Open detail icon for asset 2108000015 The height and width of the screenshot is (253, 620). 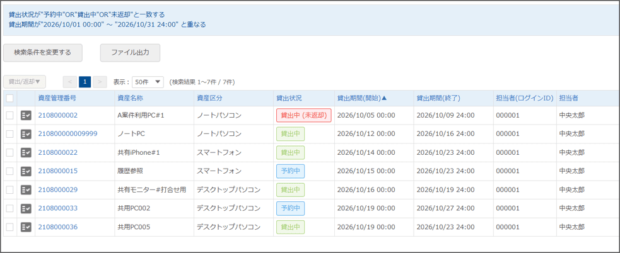26,171
